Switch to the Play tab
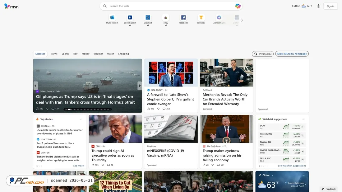The width and height of the screenshot is (342, 192). pyautogui.click(x=75, y=54)
